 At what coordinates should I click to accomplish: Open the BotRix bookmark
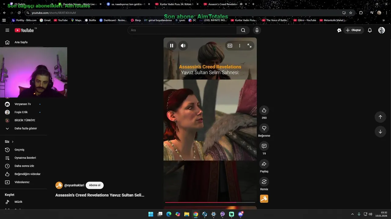point(90,20)
